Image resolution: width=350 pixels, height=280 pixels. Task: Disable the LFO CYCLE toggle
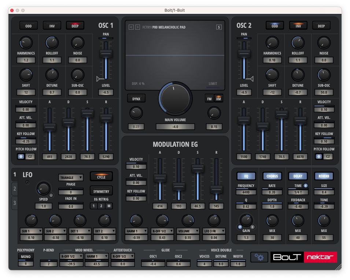[101, 177]
